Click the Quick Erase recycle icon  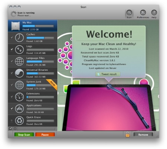(19, 120)
